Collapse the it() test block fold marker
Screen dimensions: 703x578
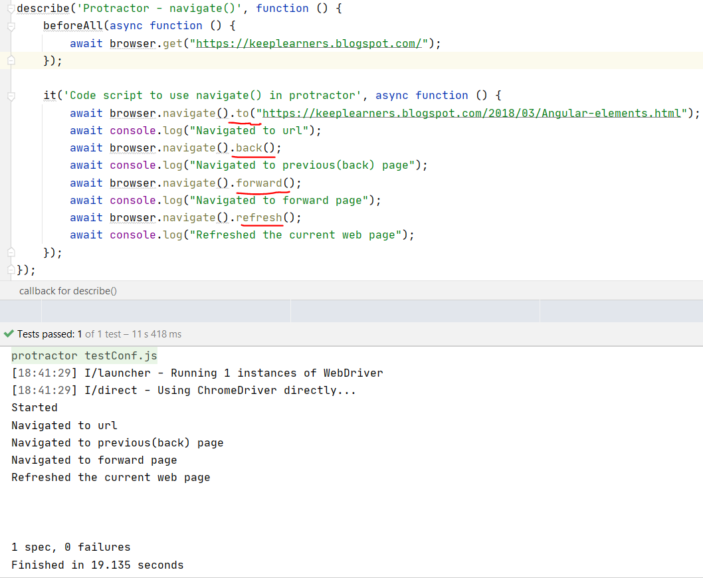coord(11,96)
